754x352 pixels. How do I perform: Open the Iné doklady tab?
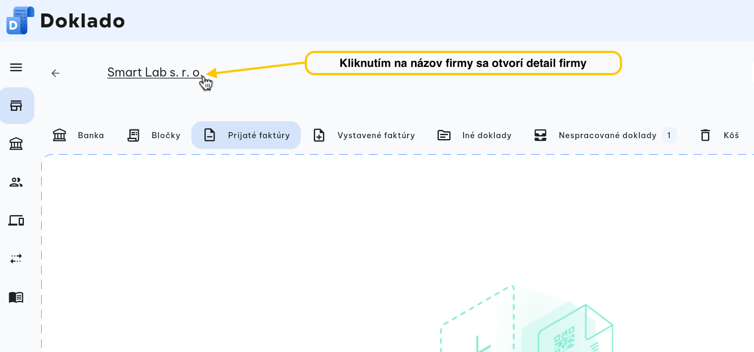[474, 135]
